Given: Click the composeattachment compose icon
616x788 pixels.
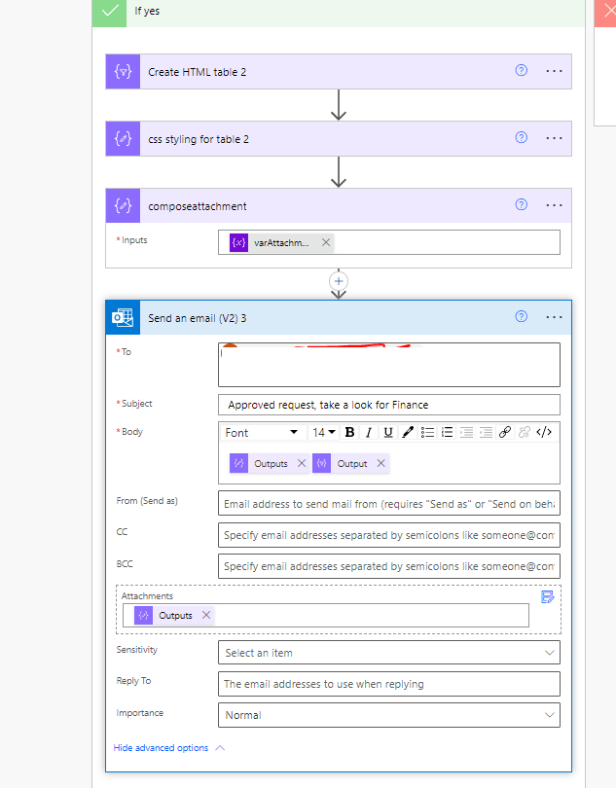Looking at the screenshot, I should click(x=124, y=205).
